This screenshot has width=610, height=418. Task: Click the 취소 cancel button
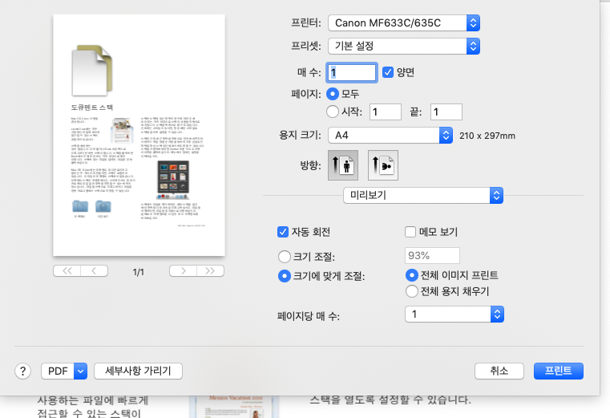pos(499,371)
